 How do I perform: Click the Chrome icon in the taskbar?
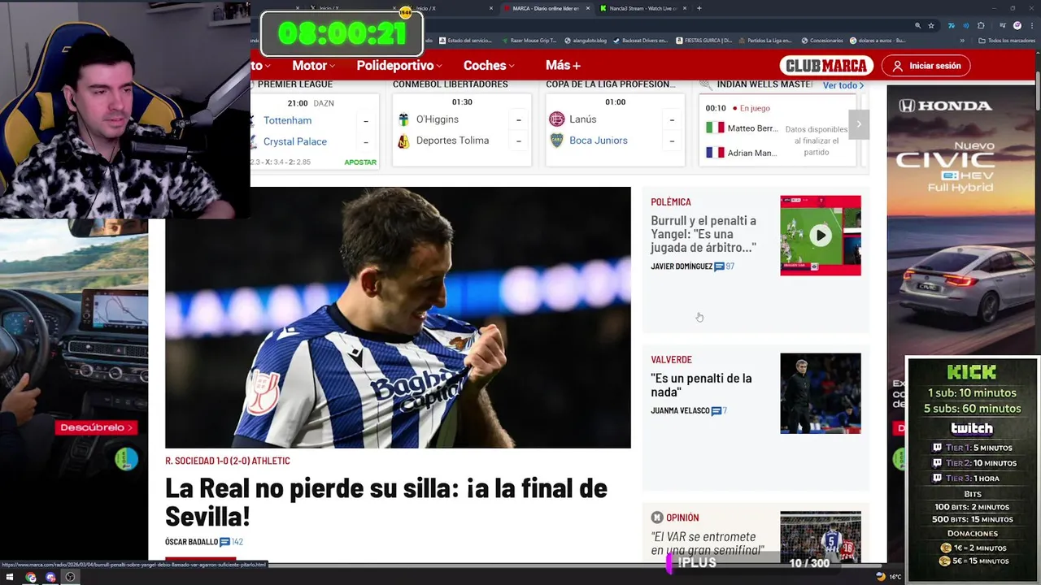coord(30,577)
